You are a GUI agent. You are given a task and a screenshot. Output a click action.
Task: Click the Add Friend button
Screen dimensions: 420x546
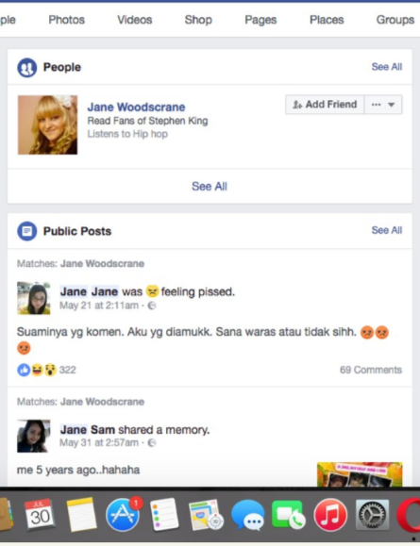pyautogui.click(x=325, y=105)
